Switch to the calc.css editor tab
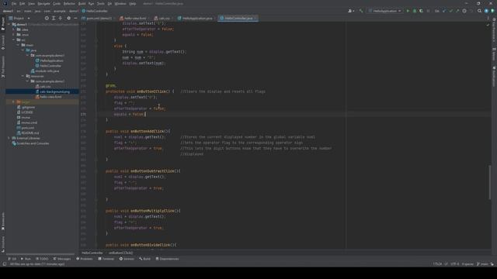Image resolution: width=497 pixels, height=279 pixels. coord(164,19)
